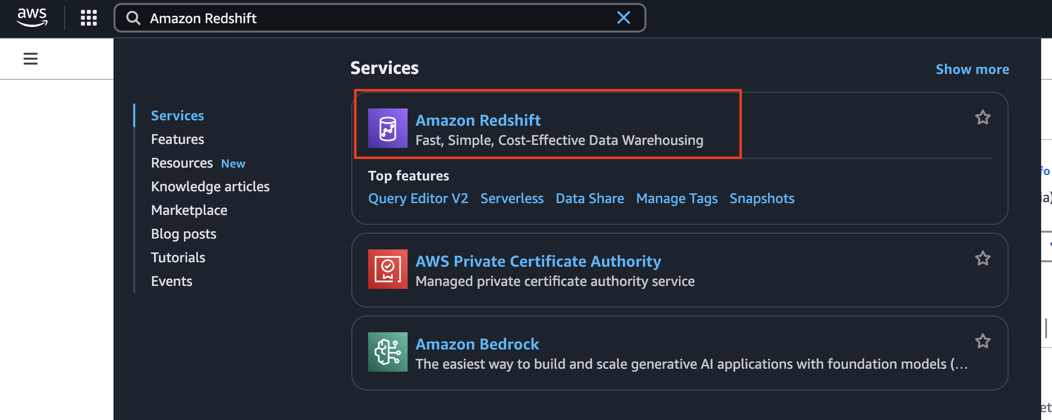Select the Knowledge articles category
Viewport: 1052px width, 420px height.
tap(210, 186)
